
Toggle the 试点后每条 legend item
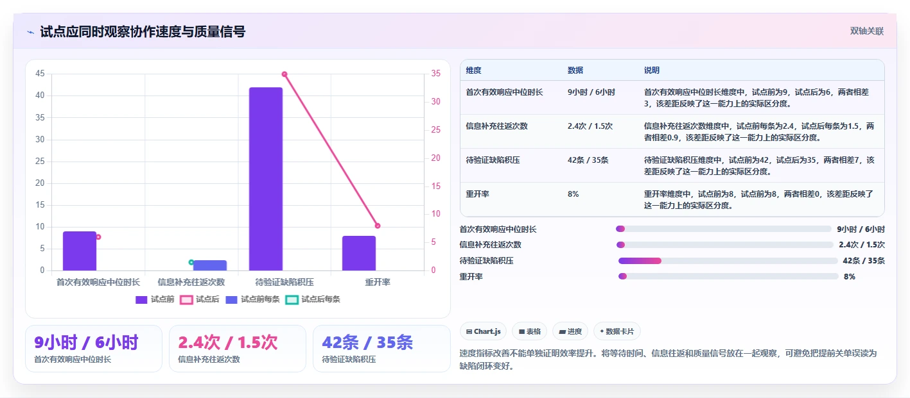coord(313,299)
